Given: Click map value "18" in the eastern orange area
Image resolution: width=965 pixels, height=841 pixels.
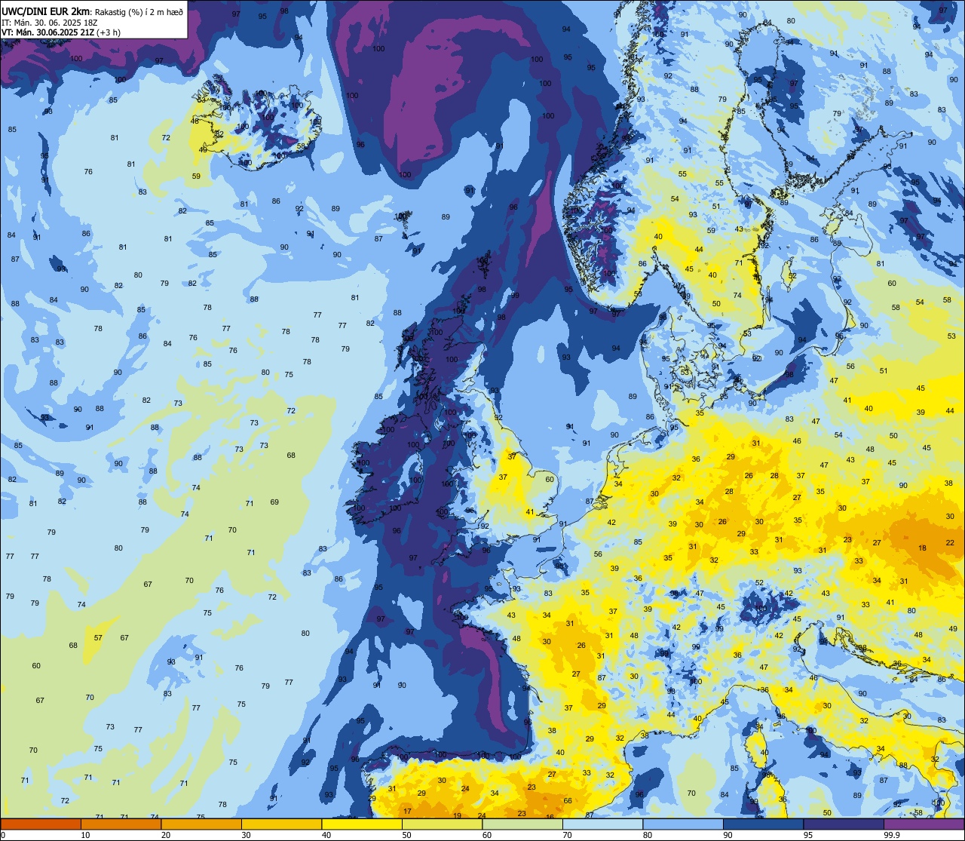Looking at the screenshot, I should [x=923, y=548].
